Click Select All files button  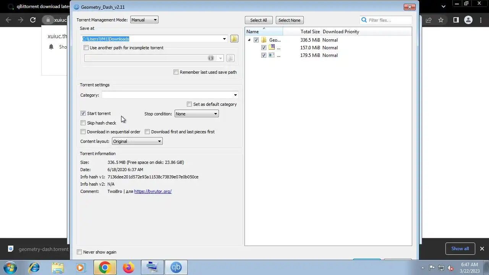(259, 20)
